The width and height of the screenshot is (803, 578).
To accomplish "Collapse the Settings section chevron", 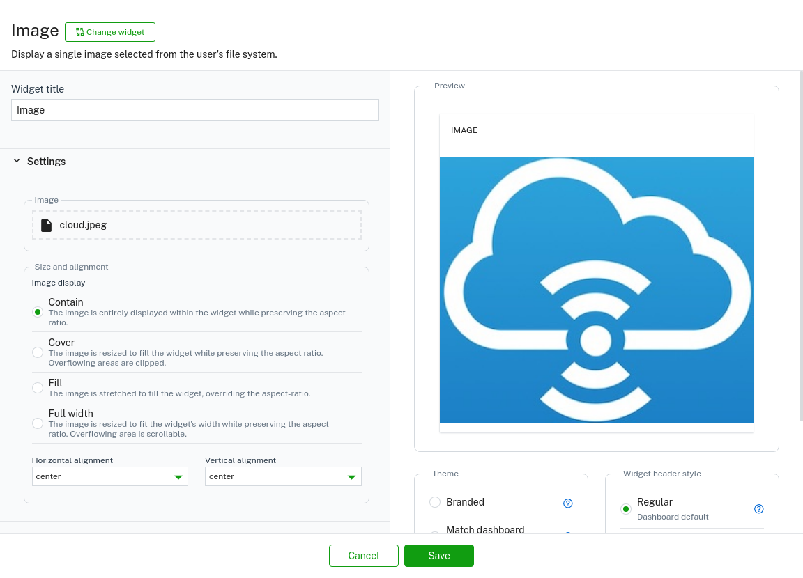I will pos(17,162).
